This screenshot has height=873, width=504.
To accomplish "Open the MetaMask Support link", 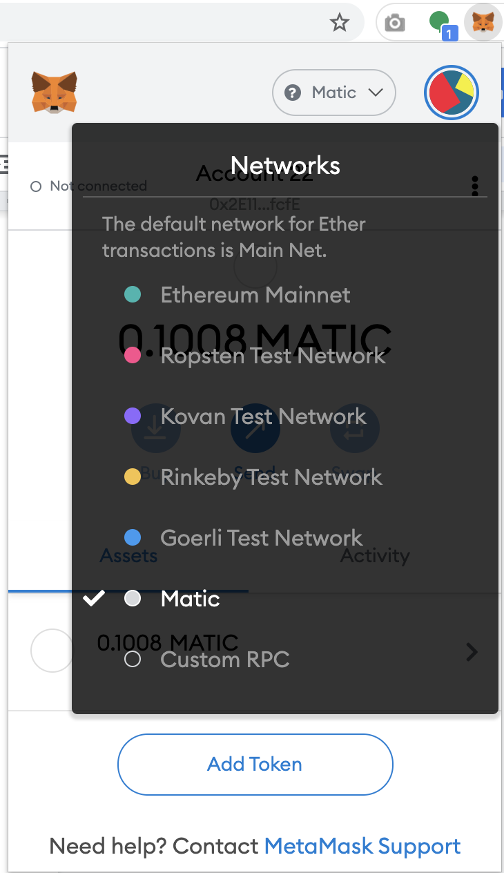I will click(362, 846).
